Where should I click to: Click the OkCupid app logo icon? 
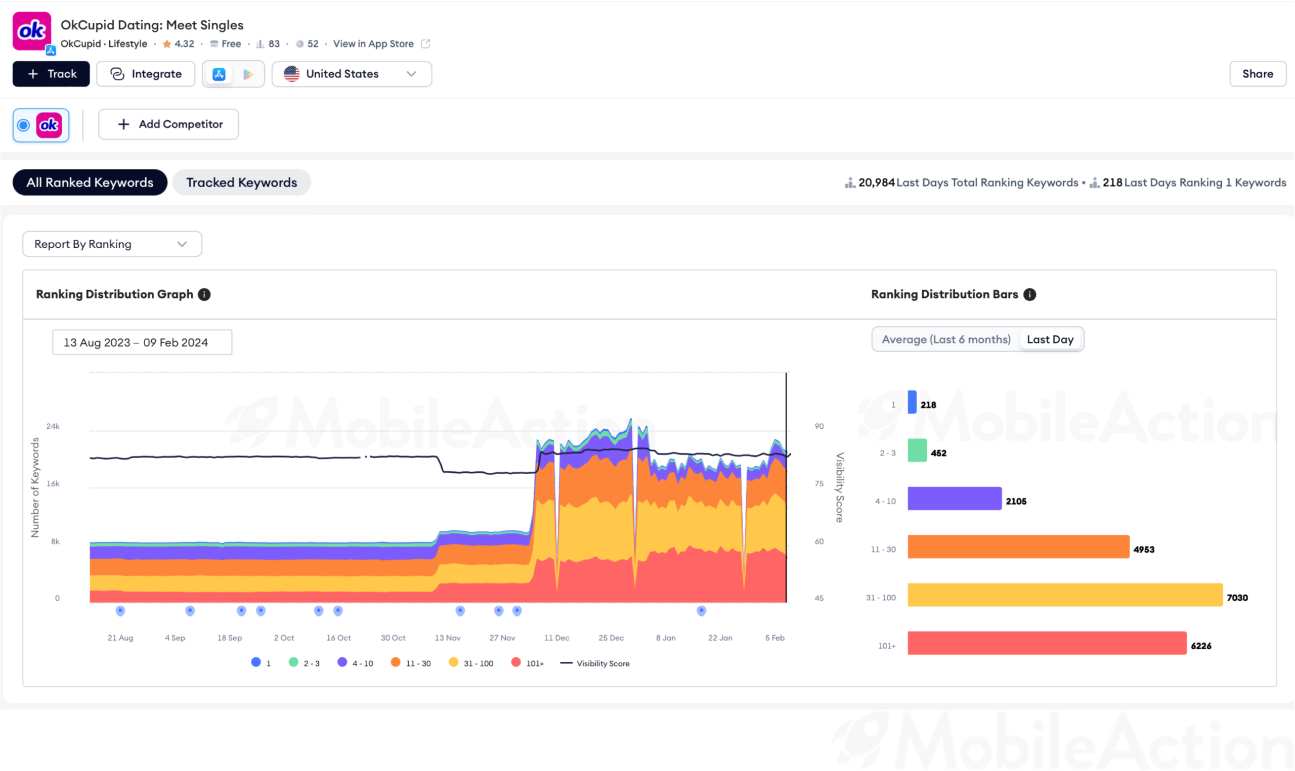tap(32, 32)
